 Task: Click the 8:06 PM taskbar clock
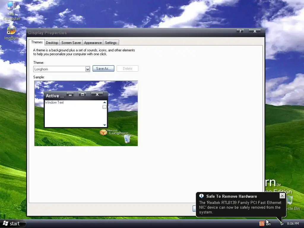(x=293, y=224)
